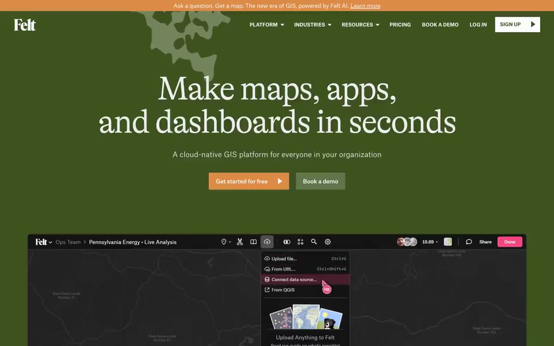This screenshot has width=554, height=346.
Task: Click Get started for free button
Action: pyautogui.click(x=249, y=181)
